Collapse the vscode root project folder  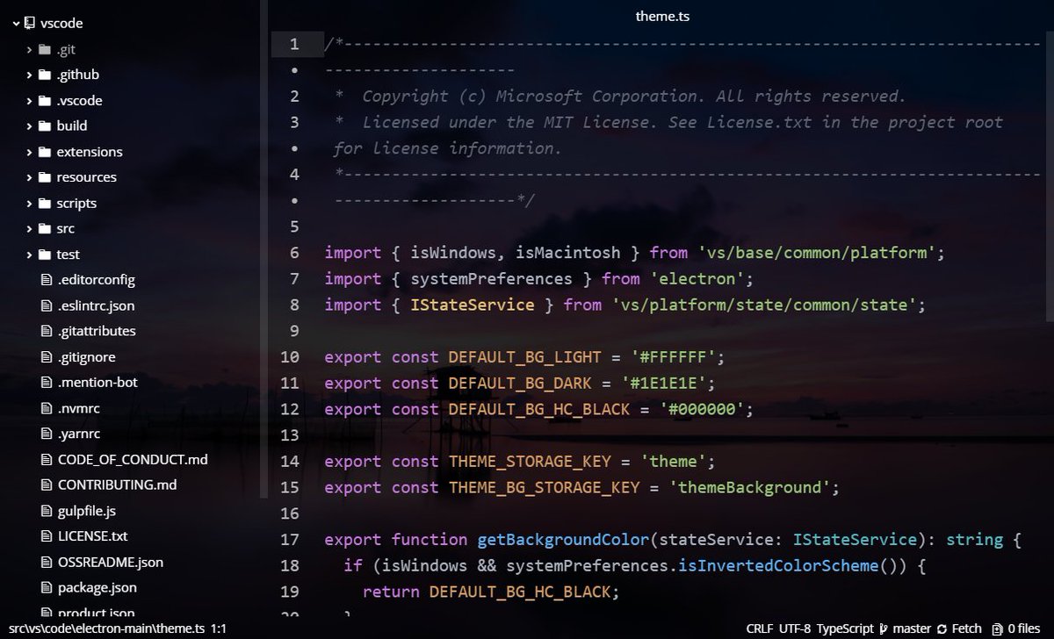(16, 24)
